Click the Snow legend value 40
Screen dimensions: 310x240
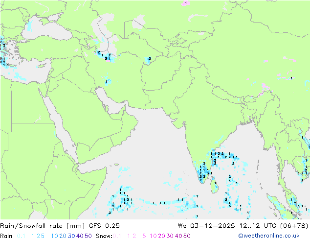178,236
